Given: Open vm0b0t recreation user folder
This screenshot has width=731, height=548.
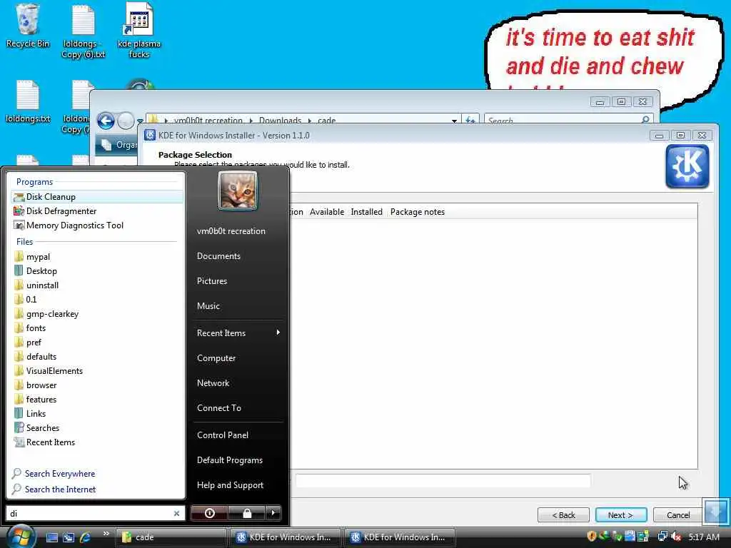Looking at the screenshot, I should [231, 231].
